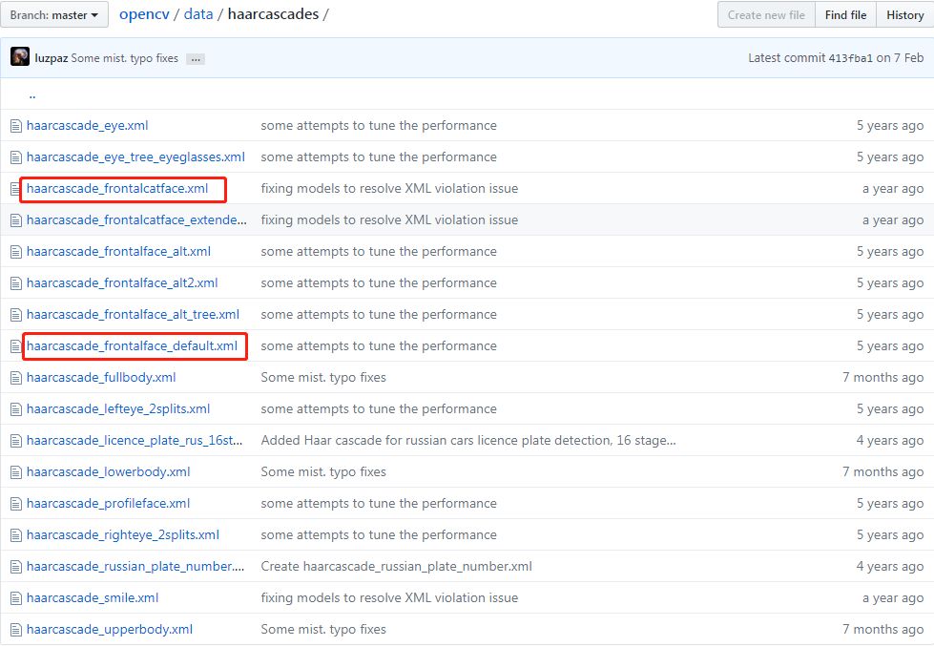Image resolution: width=934 pixels, height=647 pixels.
Task: Open the History view
Action: 904,15
